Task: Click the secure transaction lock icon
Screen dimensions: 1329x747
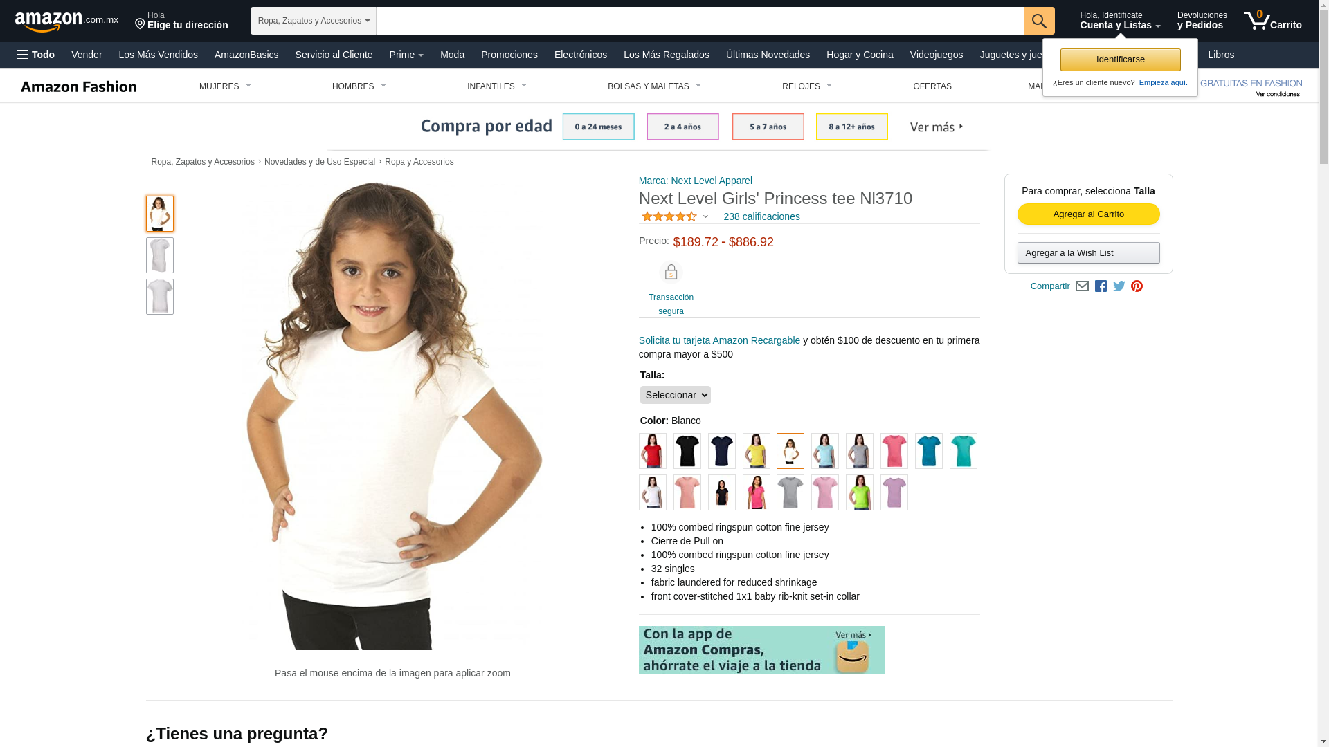Action: (x=671, y=273)
